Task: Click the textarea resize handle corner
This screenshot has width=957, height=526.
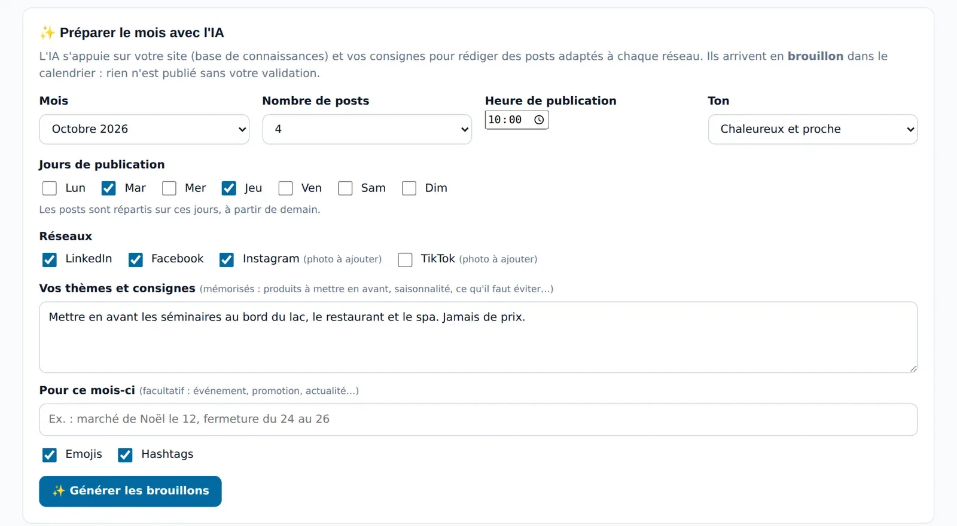Action: [913, 369]
